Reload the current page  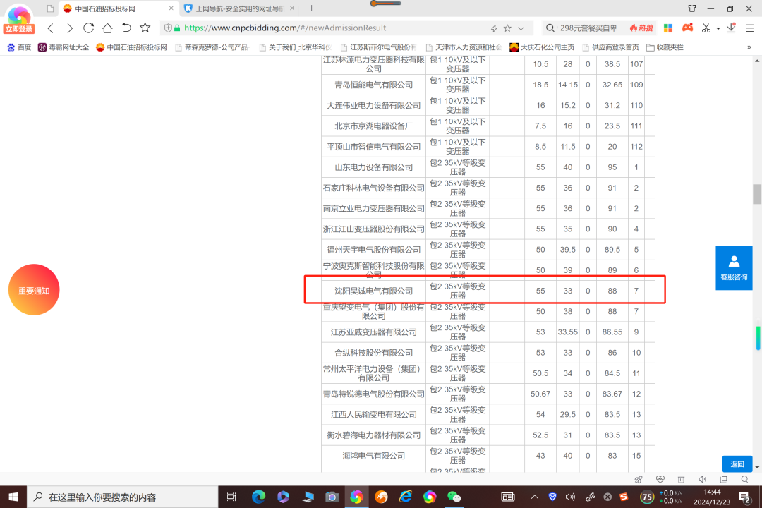[88, 28]
